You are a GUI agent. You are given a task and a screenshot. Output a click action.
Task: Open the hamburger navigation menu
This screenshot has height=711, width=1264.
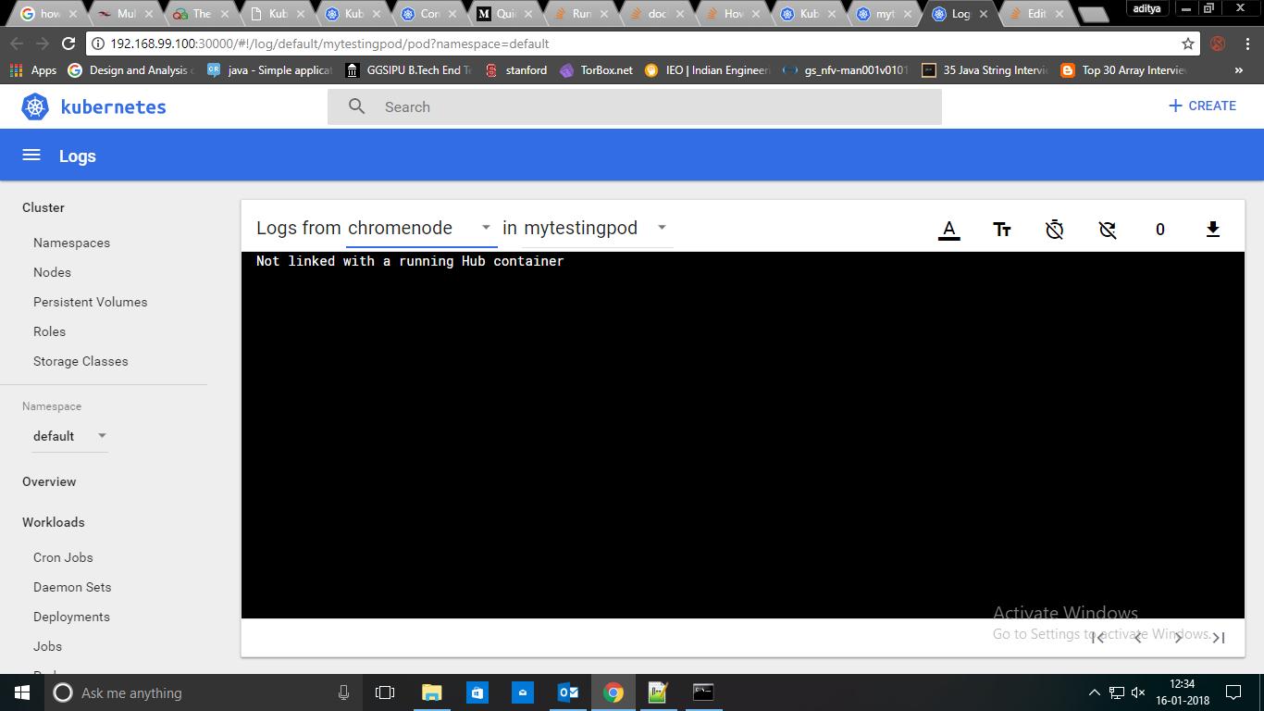point(31,156)
